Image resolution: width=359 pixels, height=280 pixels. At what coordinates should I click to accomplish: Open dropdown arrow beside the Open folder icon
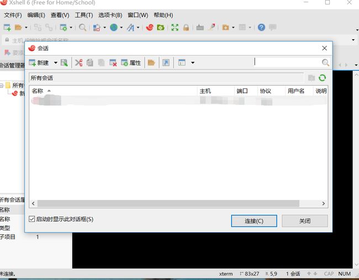pos(26,28)
